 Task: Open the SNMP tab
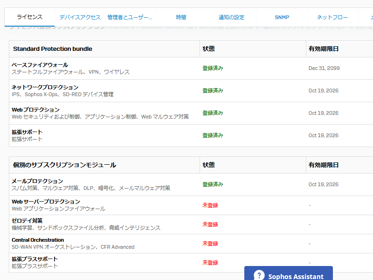[x=282, y=17]
